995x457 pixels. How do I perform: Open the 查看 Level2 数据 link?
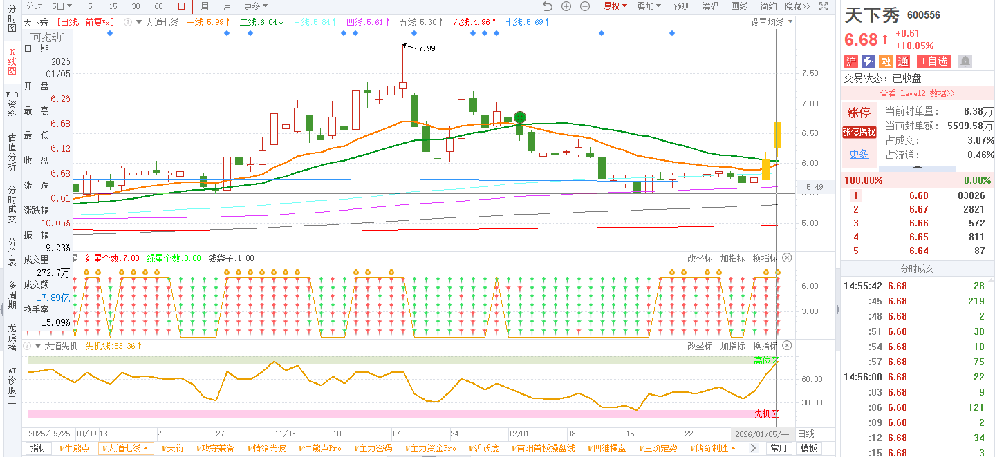(917, 93)
